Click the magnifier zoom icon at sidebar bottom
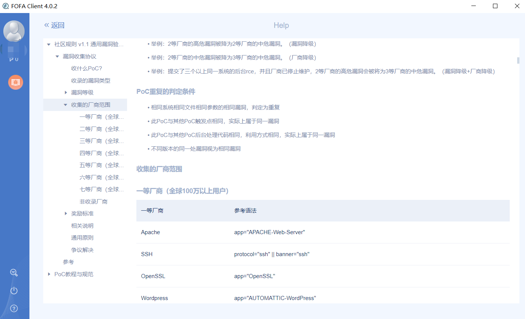Image resolution: width=525 pixels, height=319 pixels. 14,273
